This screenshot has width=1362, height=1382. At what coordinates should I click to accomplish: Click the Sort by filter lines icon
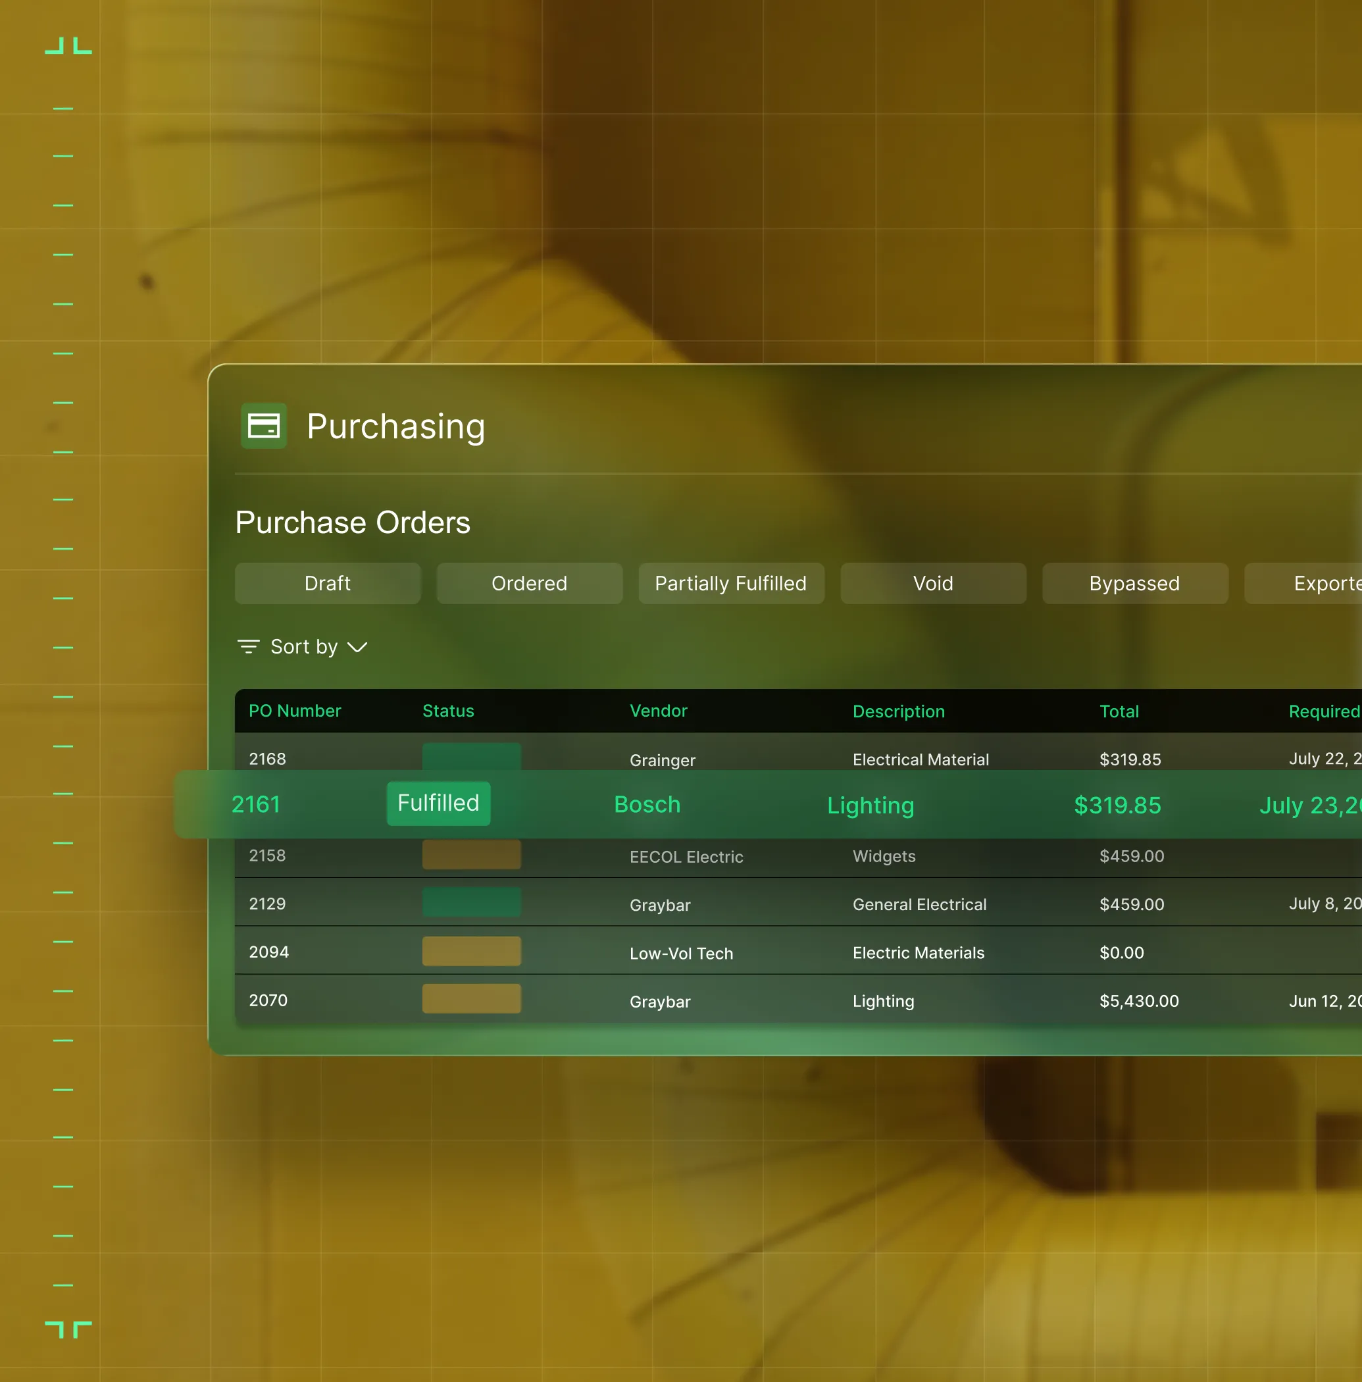[x=248, y=647]
